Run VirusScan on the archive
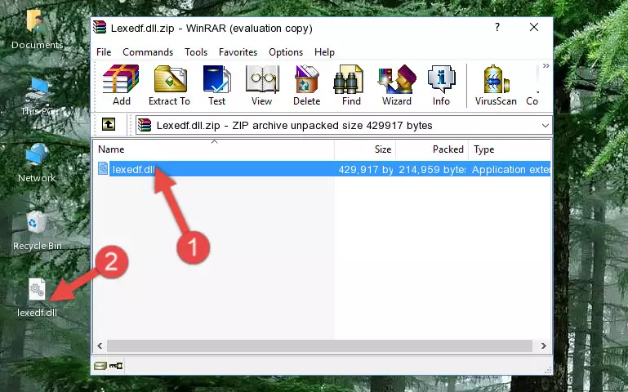Screen dimensions: 628x392 [x=496, y=85]
